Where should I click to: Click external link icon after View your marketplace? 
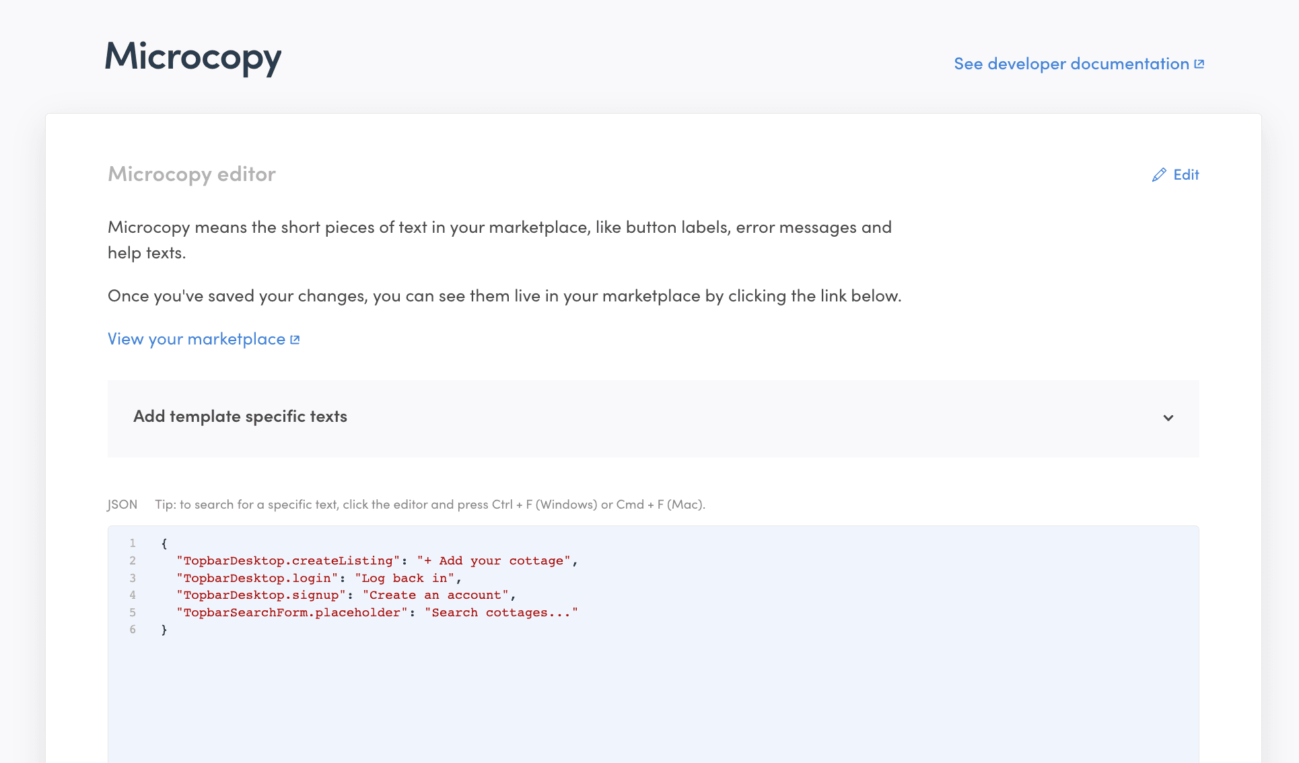(295, 340)
